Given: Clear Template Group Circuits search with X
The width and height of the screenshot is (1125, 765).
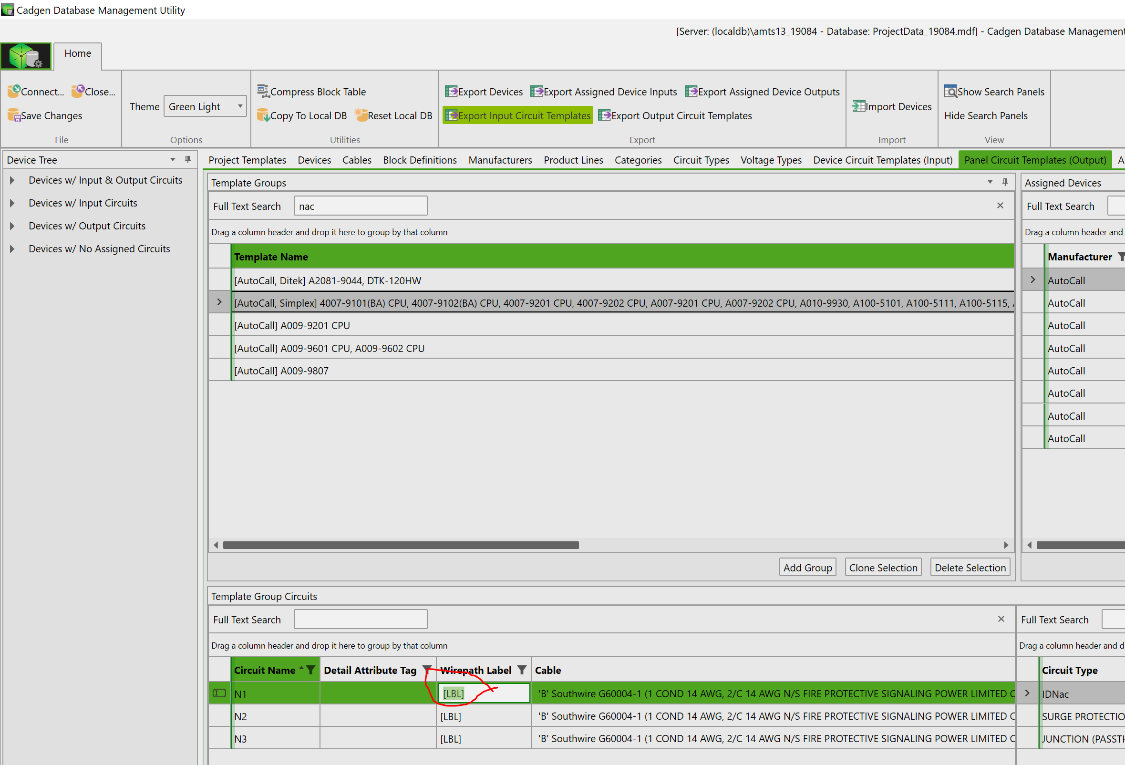Looking at the screenshot, I should [x=1001, y=619].
